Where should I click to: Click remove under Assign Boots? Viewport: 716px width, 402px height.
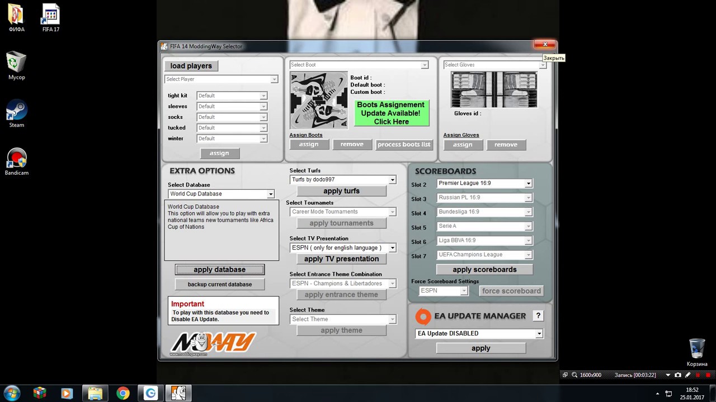pyautogui.click(x=352, y=145)
